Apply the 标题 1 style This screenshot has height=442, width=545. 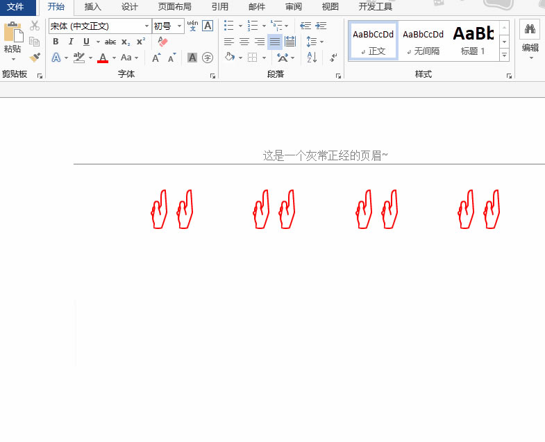473,42
